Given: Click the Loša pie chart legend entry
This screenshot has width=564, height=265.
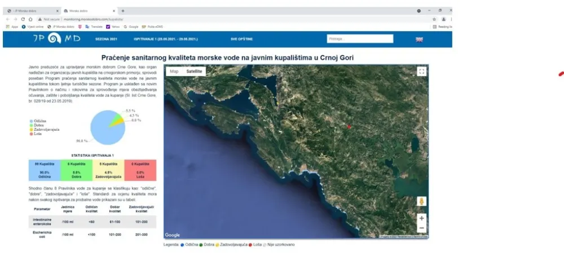Looking at the screenshot, I should [35, 134].
